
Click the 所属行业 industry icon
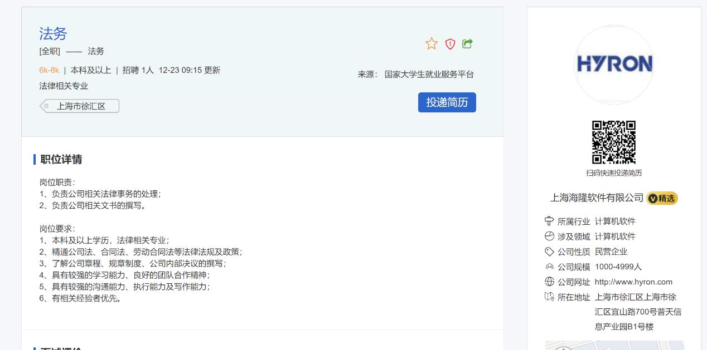pos(549,221)
